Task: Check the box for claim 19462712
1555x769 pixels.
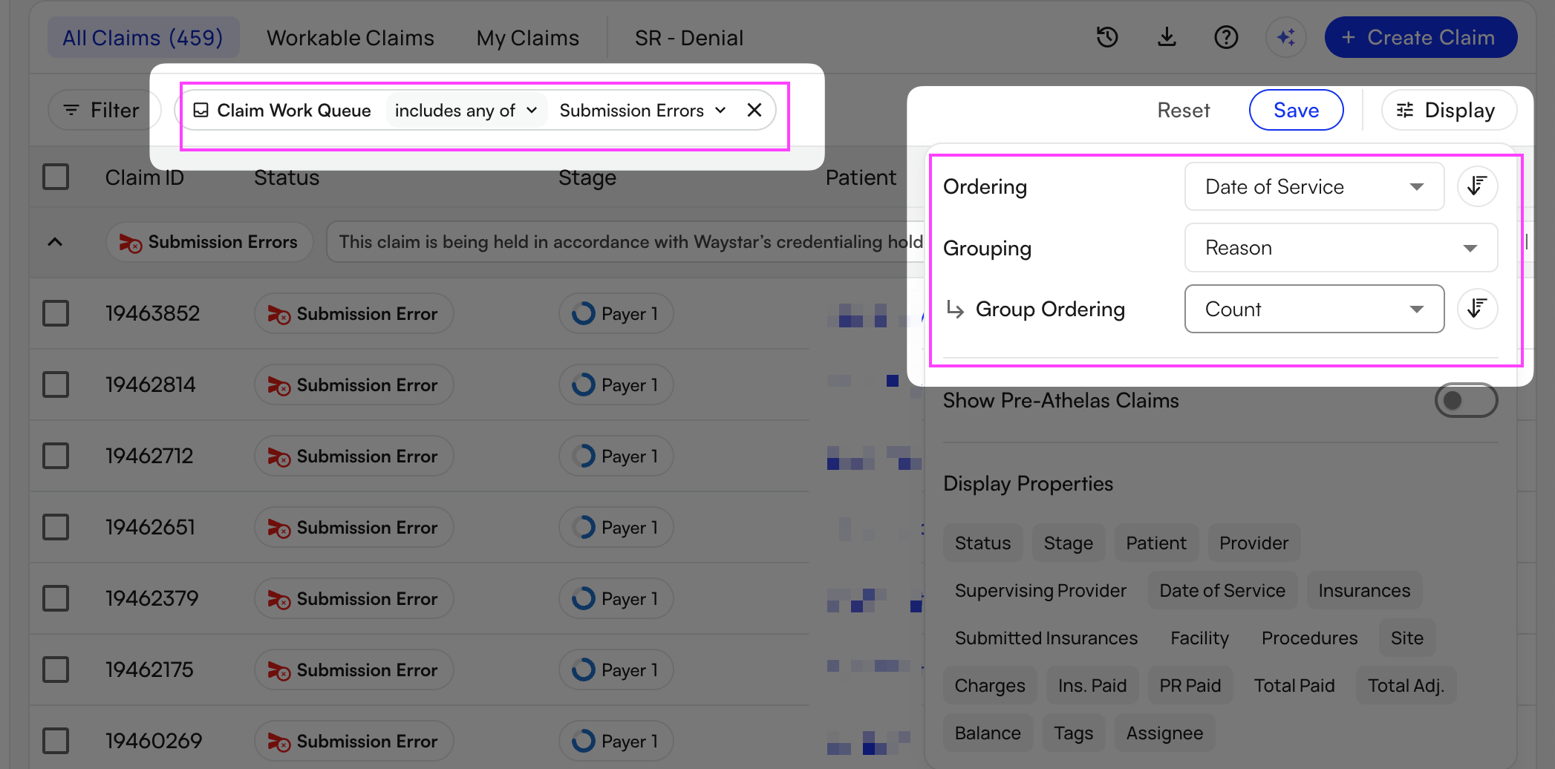Action: (x=56, y=456)
